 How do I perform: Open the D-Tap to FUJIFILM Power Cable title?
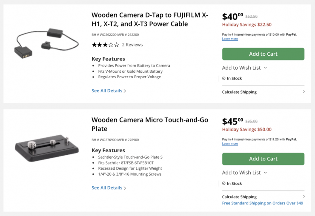(150, 20)
